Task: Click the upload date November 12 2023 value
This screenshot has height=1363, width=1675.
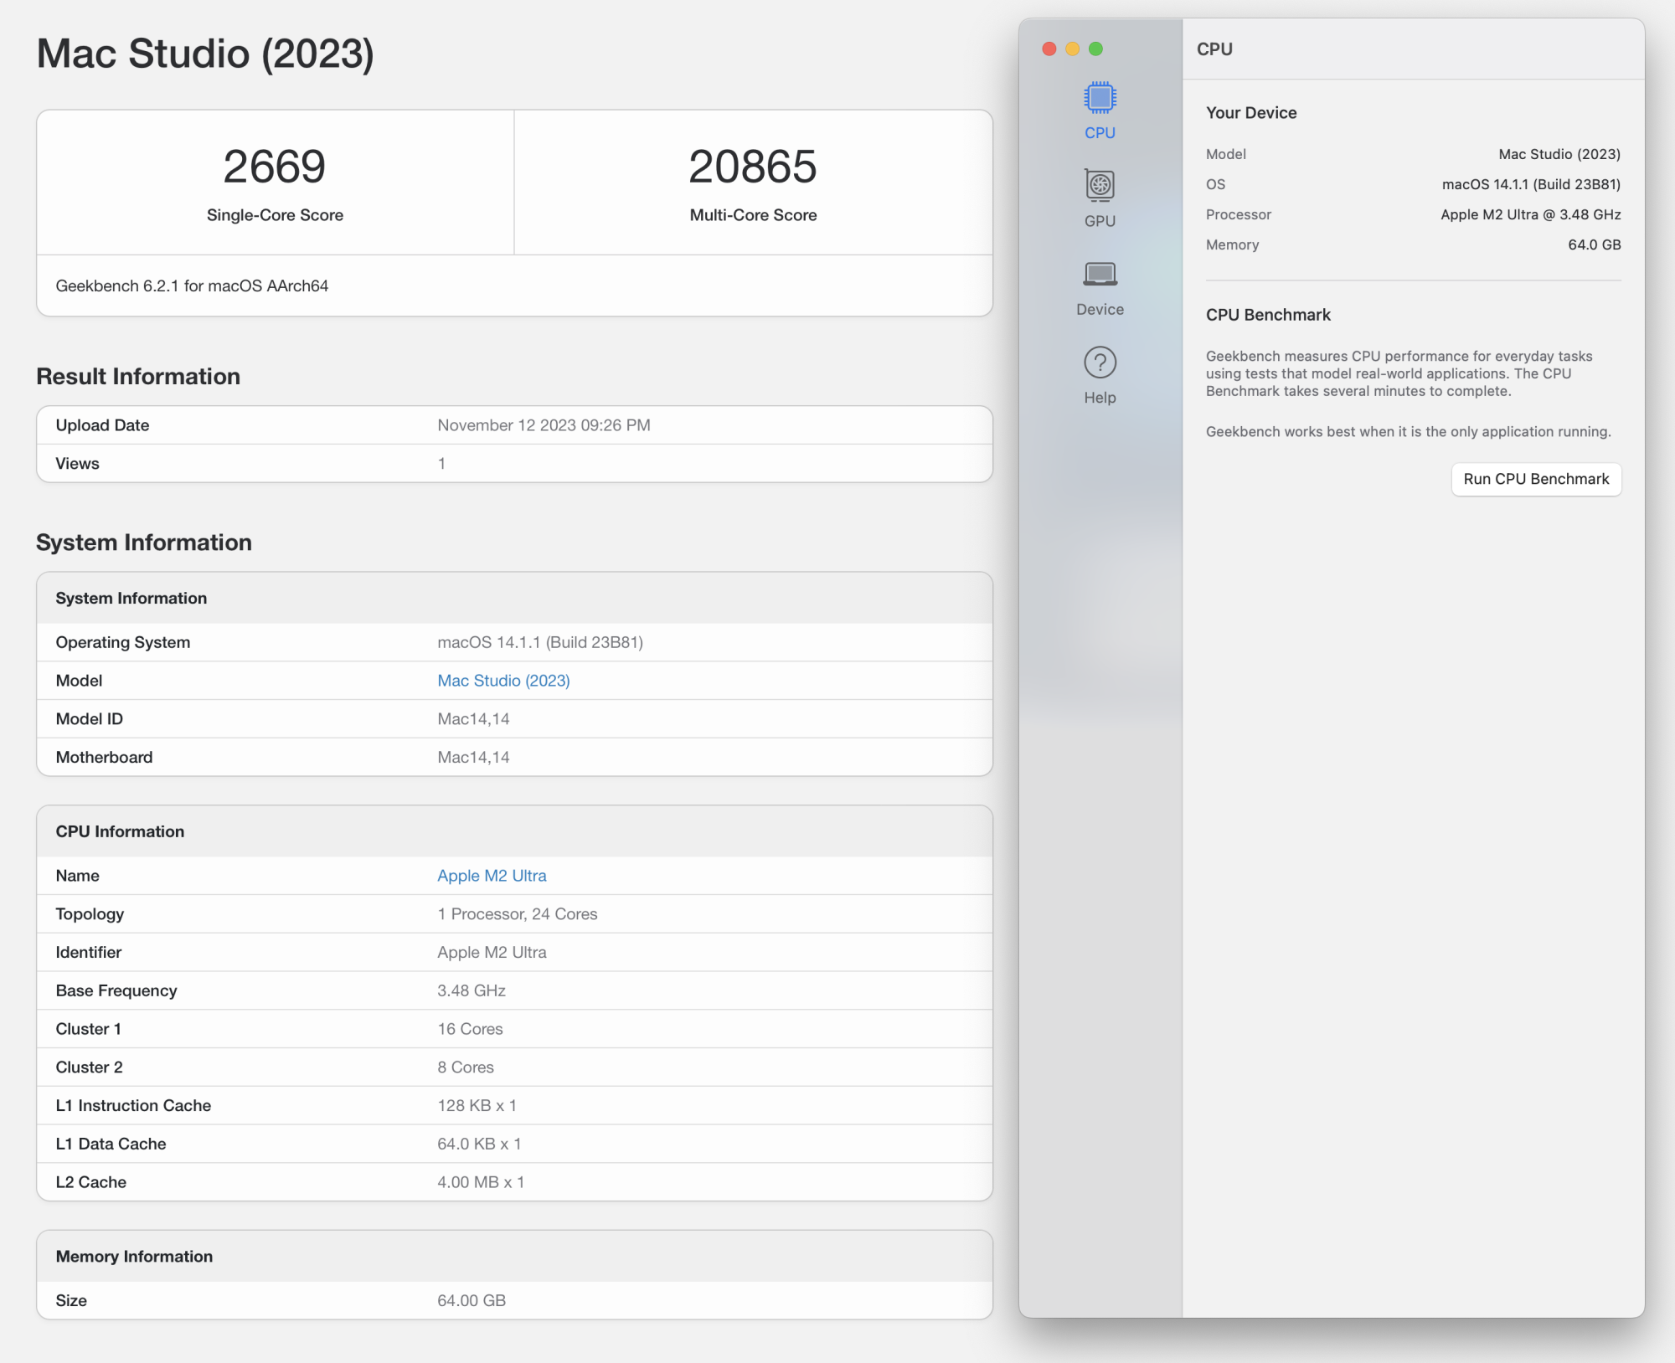Action: (544, 425)
